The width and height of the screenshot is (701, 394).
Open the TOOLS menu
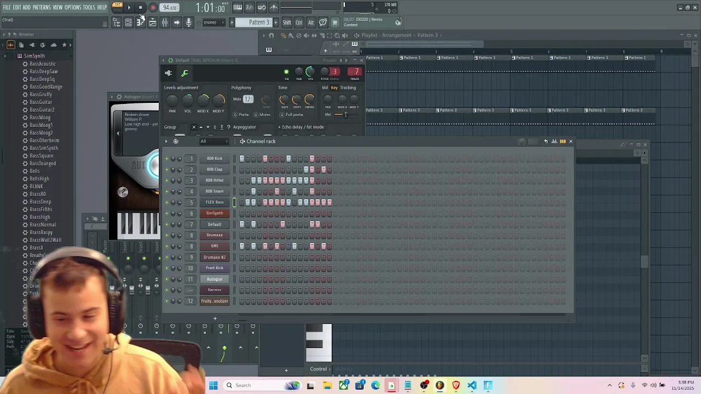tap(89, 7)
